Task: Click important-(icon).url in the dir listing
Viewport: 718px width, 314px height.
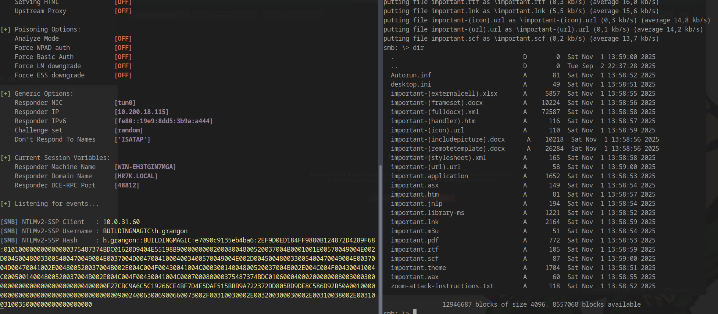Action: pyautogui.click(x=428, y=130)
